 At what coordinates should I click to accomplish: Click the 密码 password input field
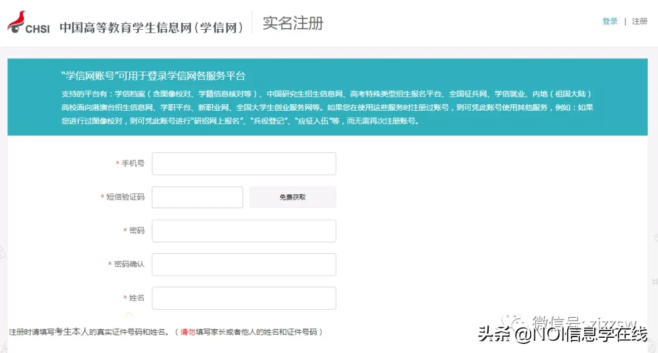(x=244, y=231)
